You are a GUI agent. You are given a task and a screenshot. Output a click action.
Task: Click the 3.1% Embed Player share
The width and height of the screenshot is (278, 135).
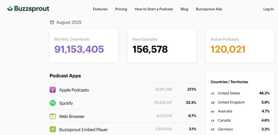coord(192,129)
